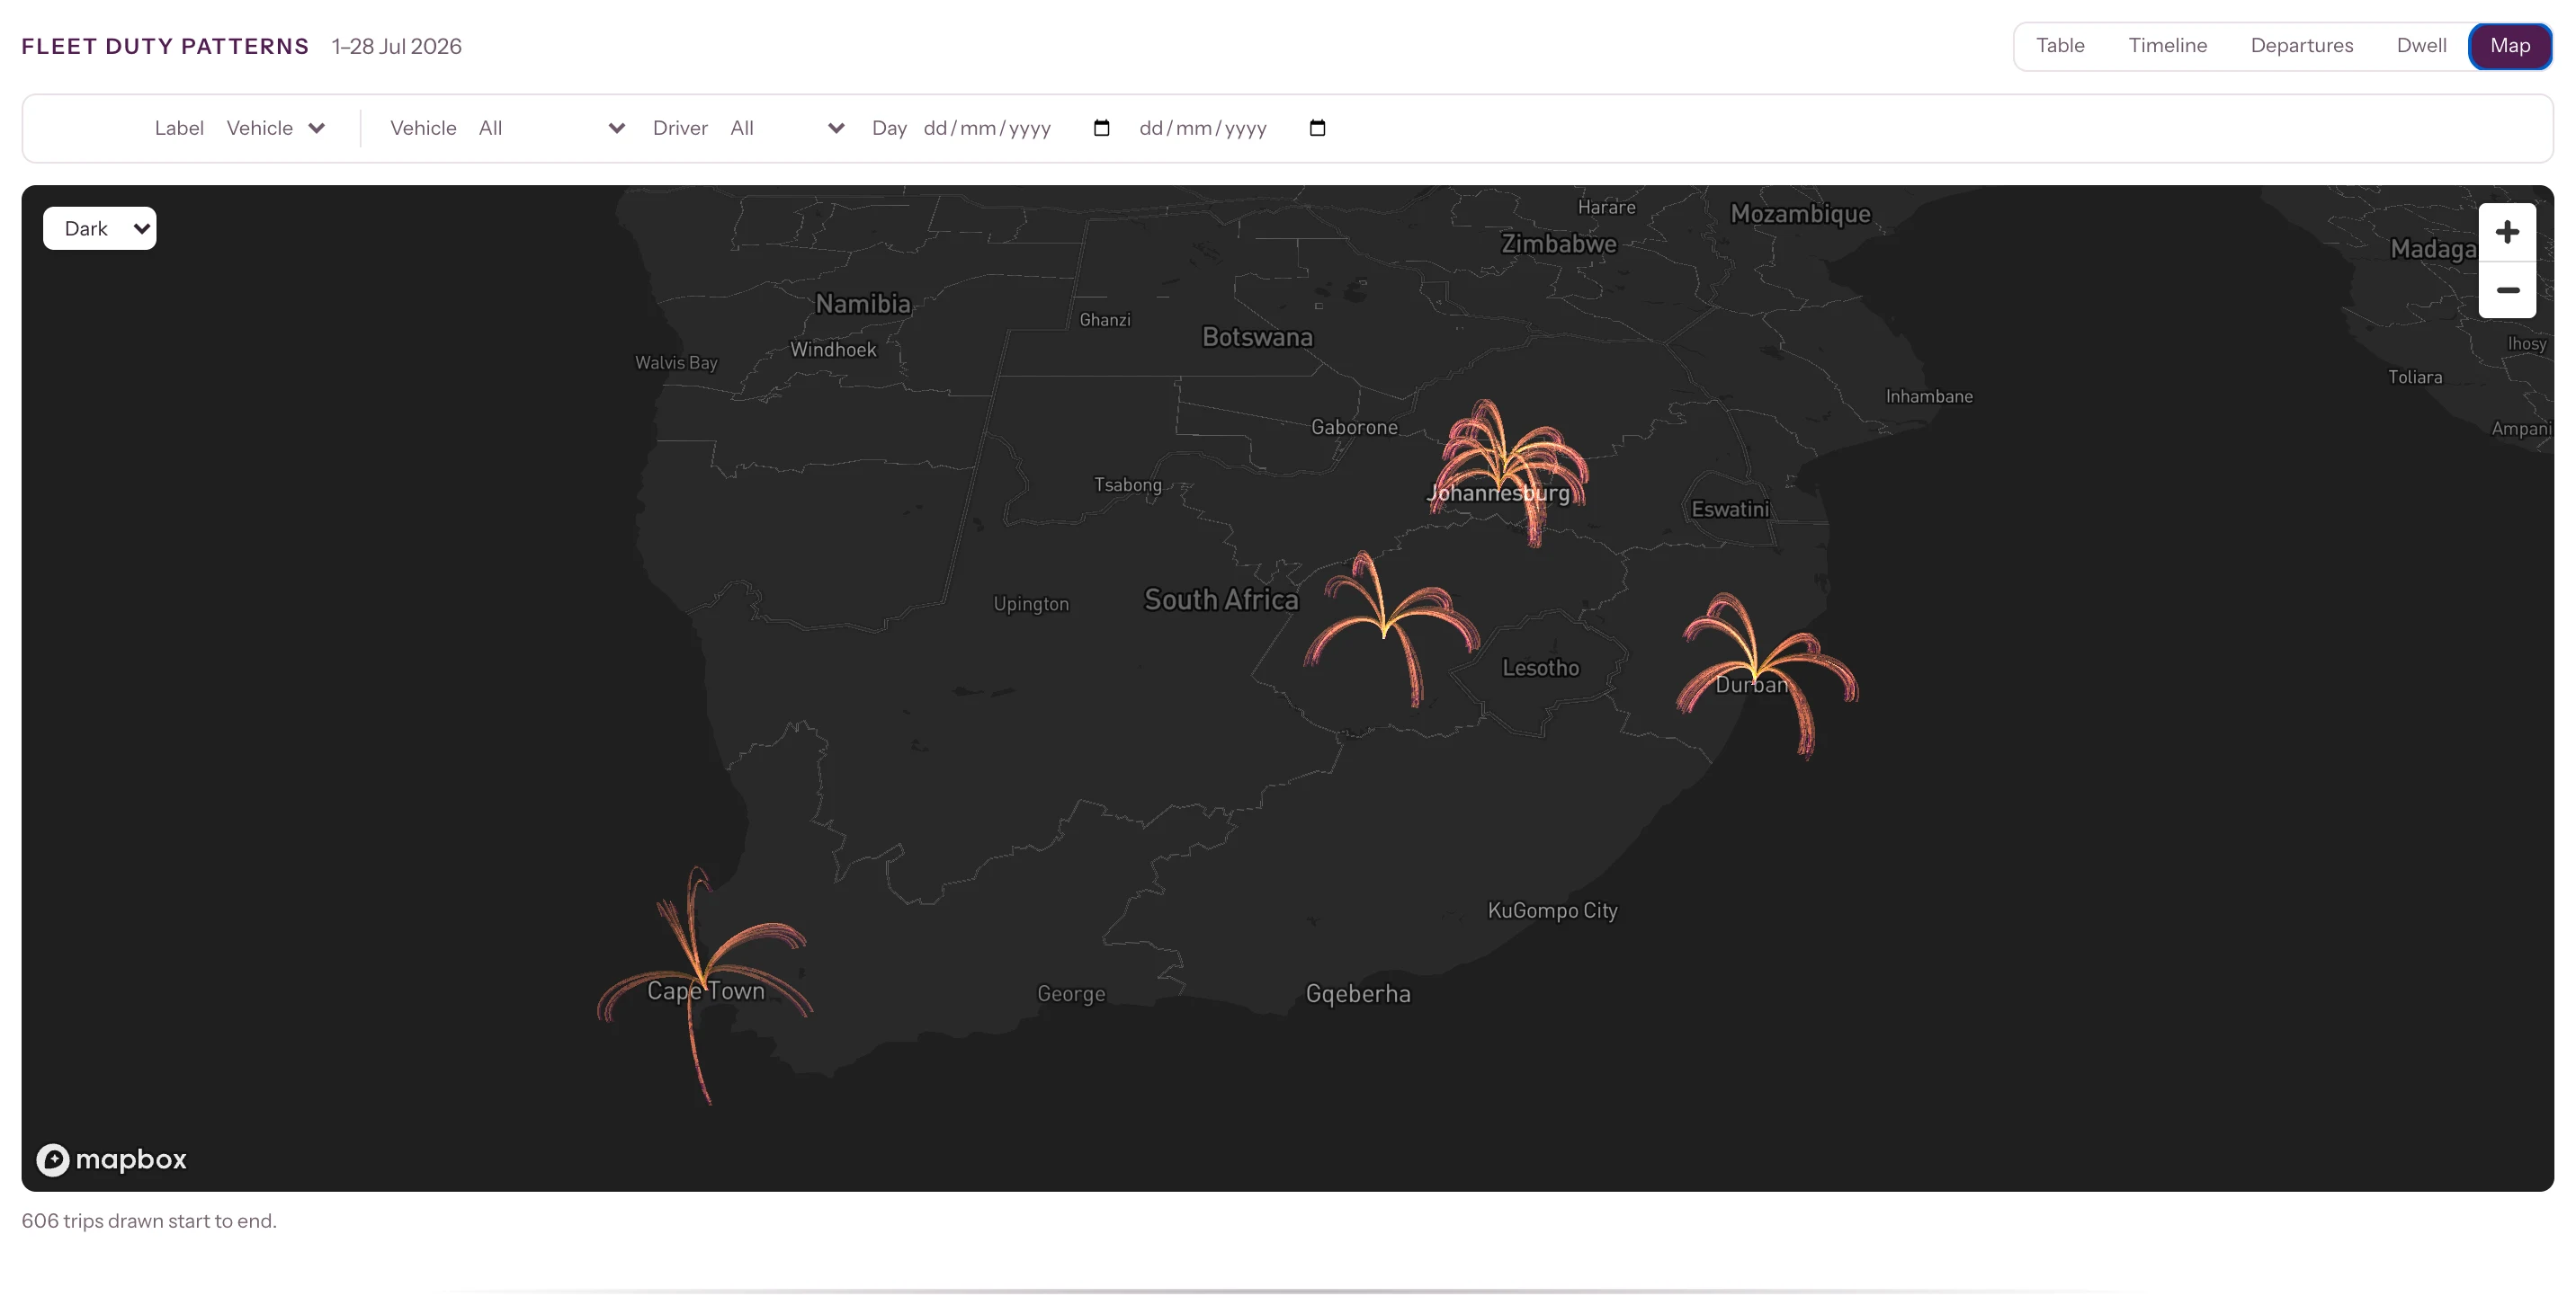
Task: Click the Namibia map label
Action: [863, 304]
